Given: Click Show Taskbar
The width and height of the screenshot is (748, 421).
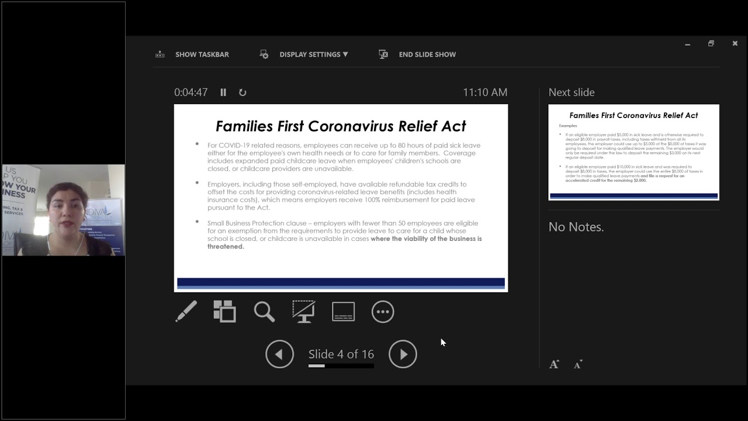Looking at the screenshot, I should (x=202, y=54).
